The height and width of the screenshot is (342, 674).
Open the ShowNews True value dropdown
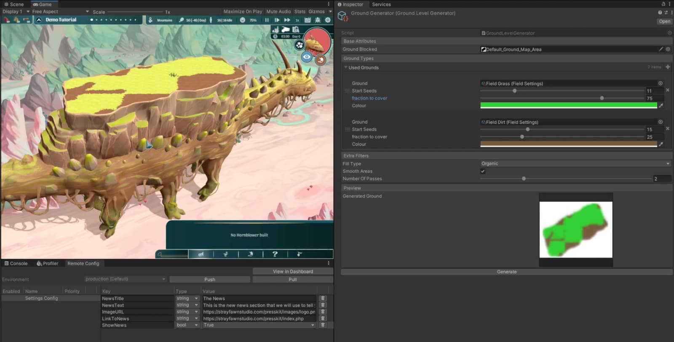point(259,325)
